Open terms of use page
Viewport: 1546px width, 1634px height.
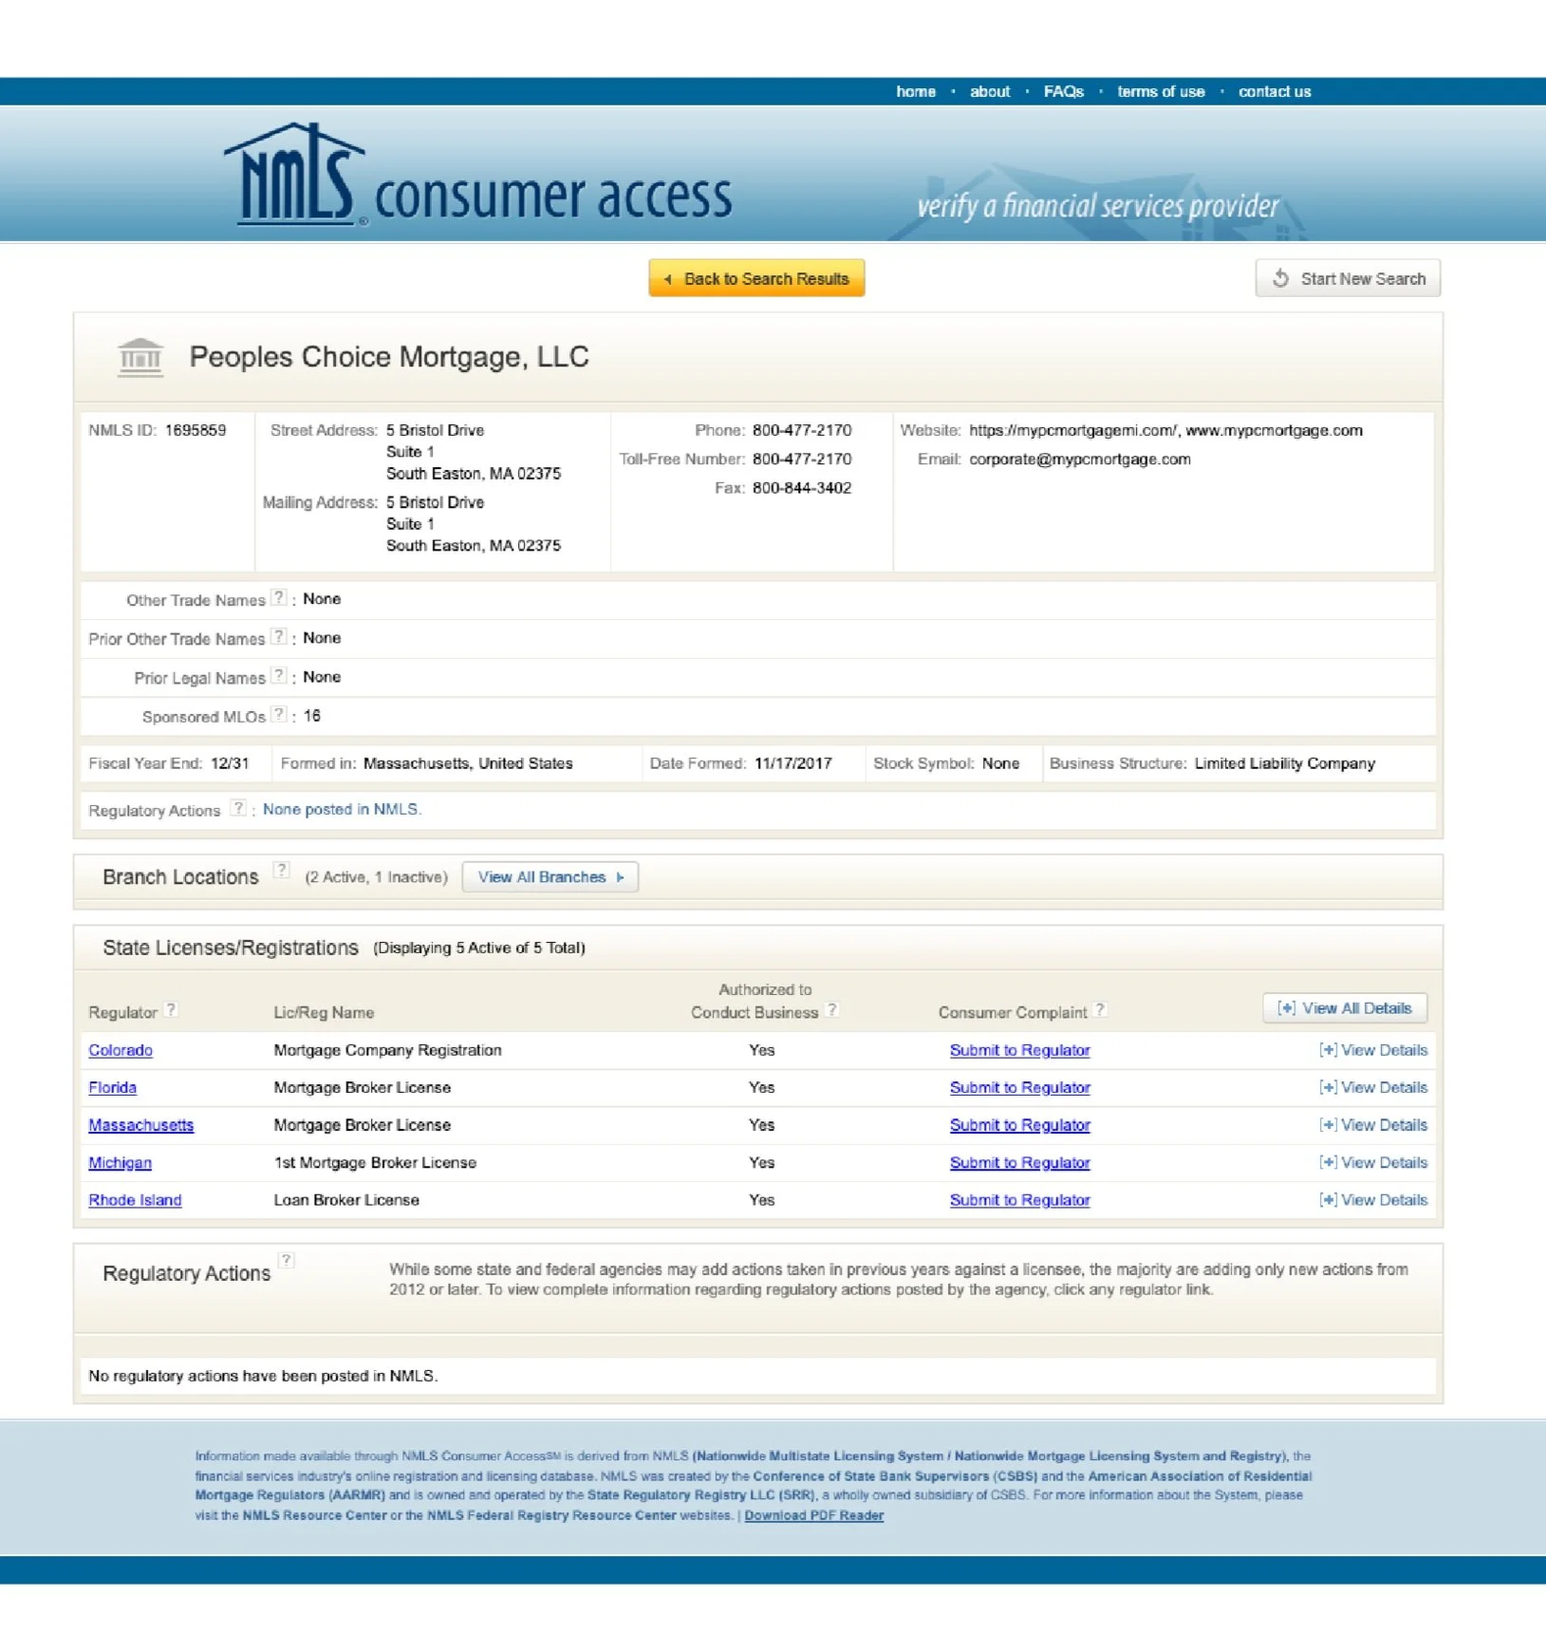pyautogui.click(x=1161, y=92)
